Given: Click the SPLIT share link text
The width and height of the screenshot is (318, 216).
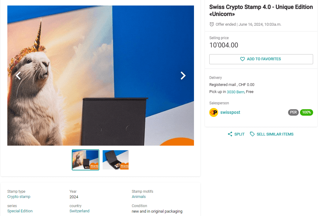Looking at the screenshot, I should click(x=239, y=134).
